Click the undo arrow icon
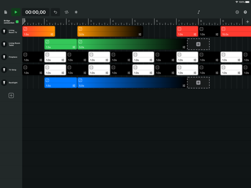251x188 pixels. (55, 12)
